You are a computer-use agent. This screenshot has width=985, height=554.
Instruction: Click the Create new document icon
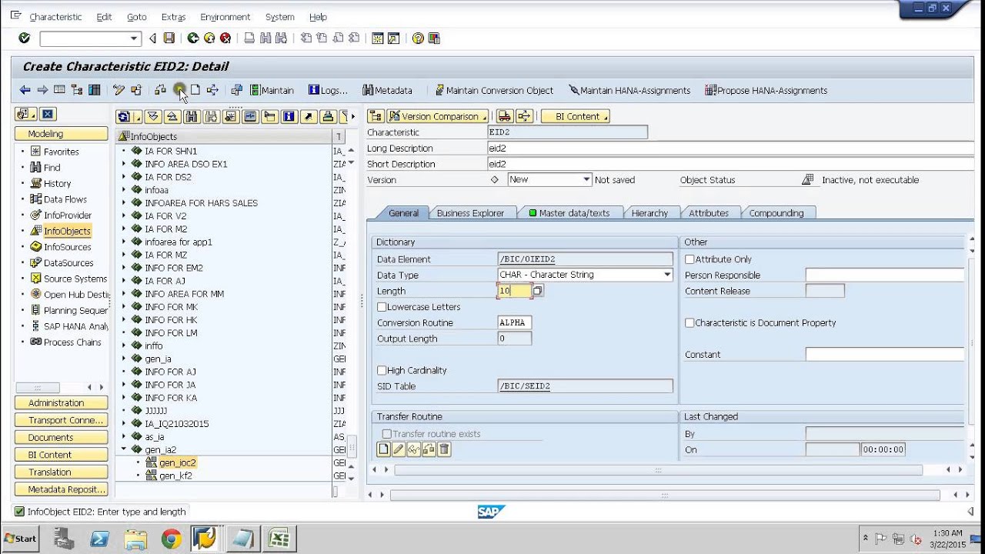click(195, 90)
